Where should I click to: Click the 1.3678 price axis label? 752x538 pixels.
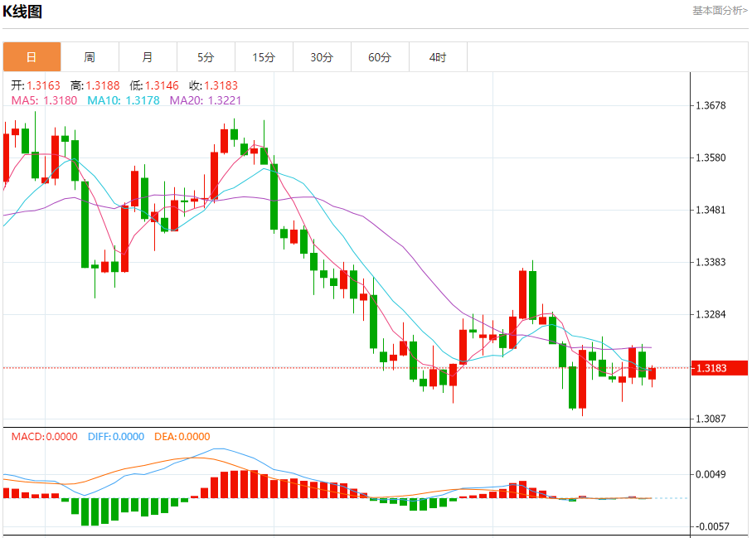click(x=711, y=105)
